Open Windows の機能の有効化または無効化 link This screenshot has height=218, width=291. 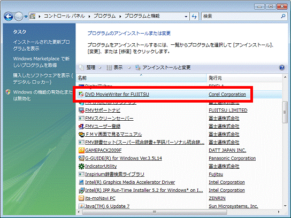43,95
